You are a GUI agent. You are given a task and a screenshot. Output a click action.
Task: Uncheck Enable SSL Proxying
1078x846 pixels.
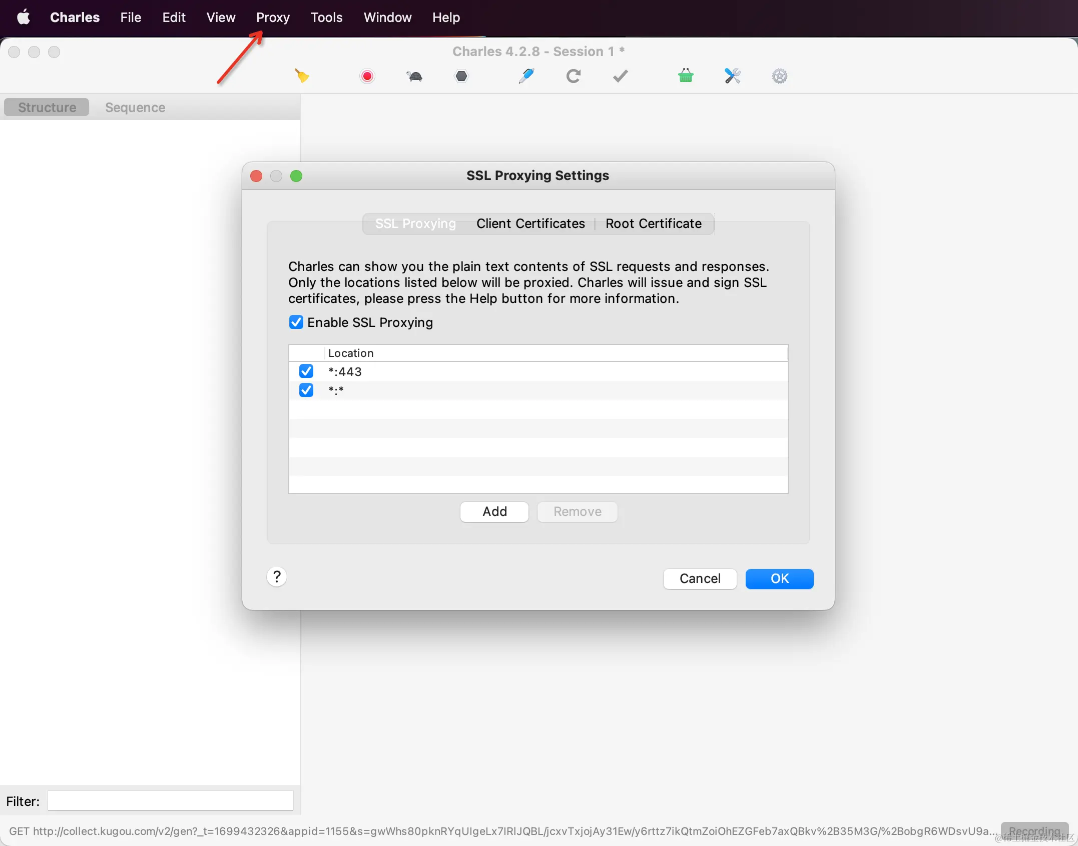296,322
